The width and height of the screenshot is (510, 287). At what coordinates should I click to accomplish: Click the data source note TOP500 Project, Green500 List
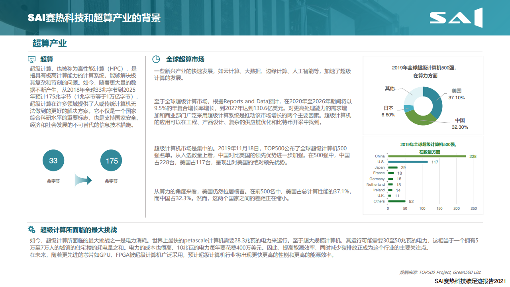tap(440, 272)
